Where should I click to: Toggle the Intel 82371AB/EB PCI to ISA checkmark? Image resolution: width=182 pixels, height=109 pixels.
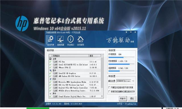[x=50, y=64]
